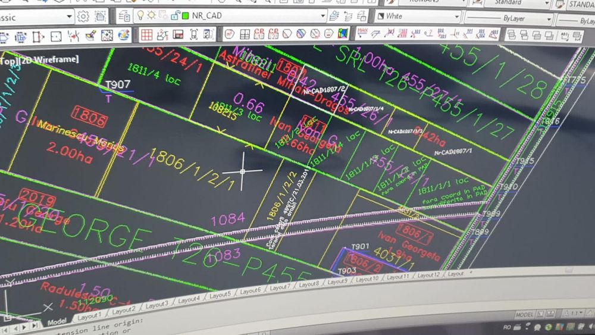Click the first red CP icon
Screen dimensions: 595x335
pos(259,33)
